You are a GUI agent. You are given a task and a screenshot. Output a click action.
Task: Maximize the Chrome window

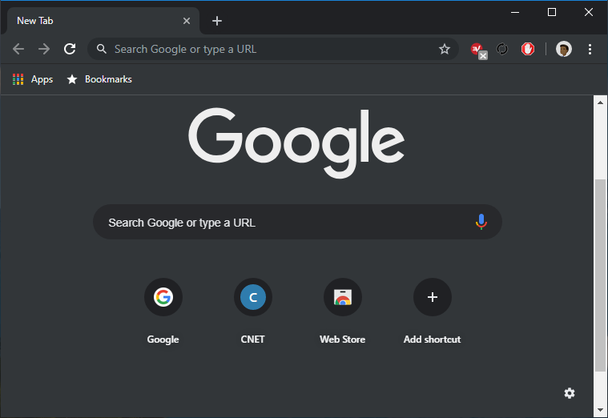click(552, 12)
